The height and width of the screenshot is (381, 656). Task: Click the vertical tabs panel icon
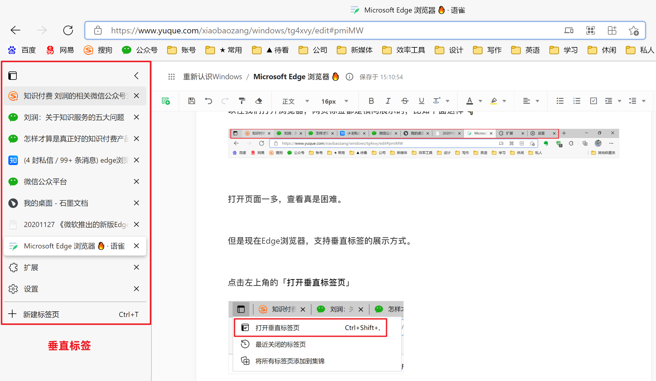13,76
